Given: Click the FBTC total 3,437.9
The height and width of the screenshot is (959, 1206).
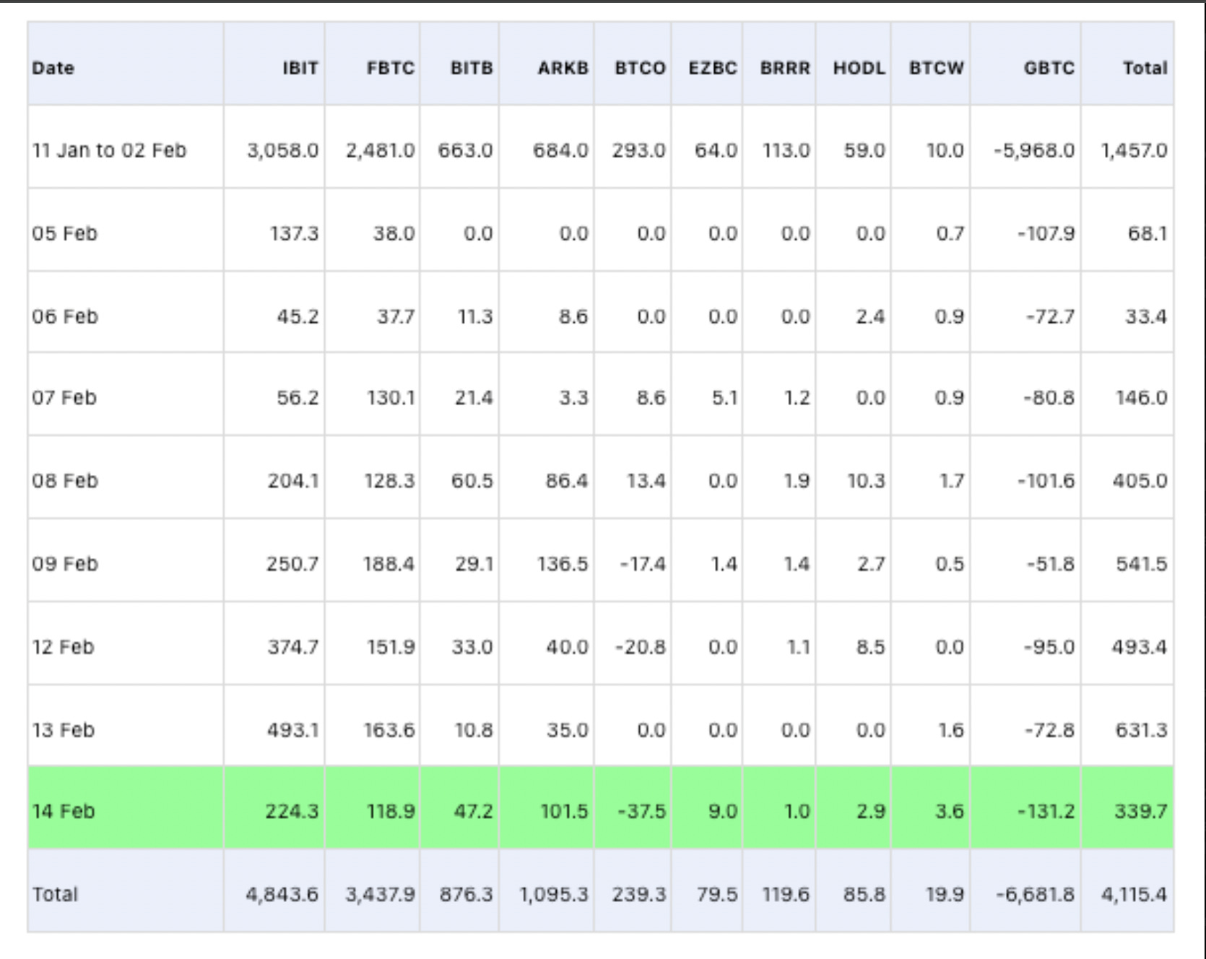Looking at the screenshot, I should click(380, 894).
